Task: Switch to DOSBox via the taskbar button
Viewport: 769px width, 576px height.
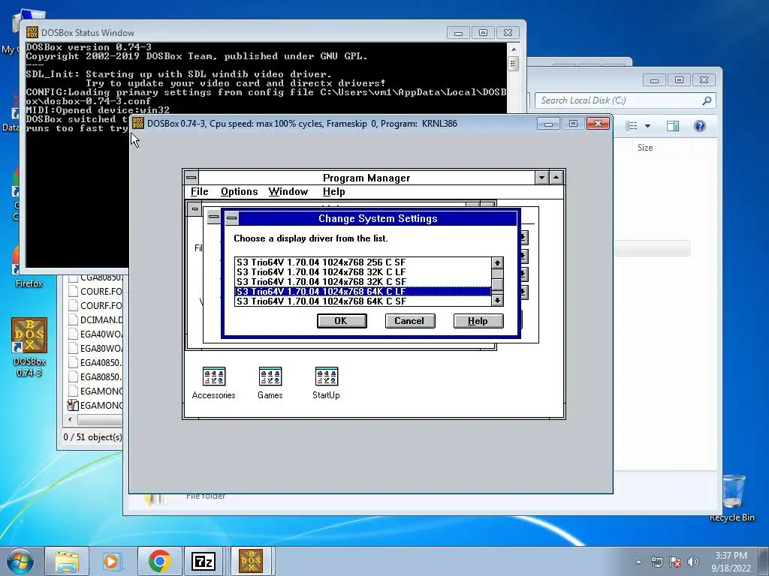Action: (251, 561)
